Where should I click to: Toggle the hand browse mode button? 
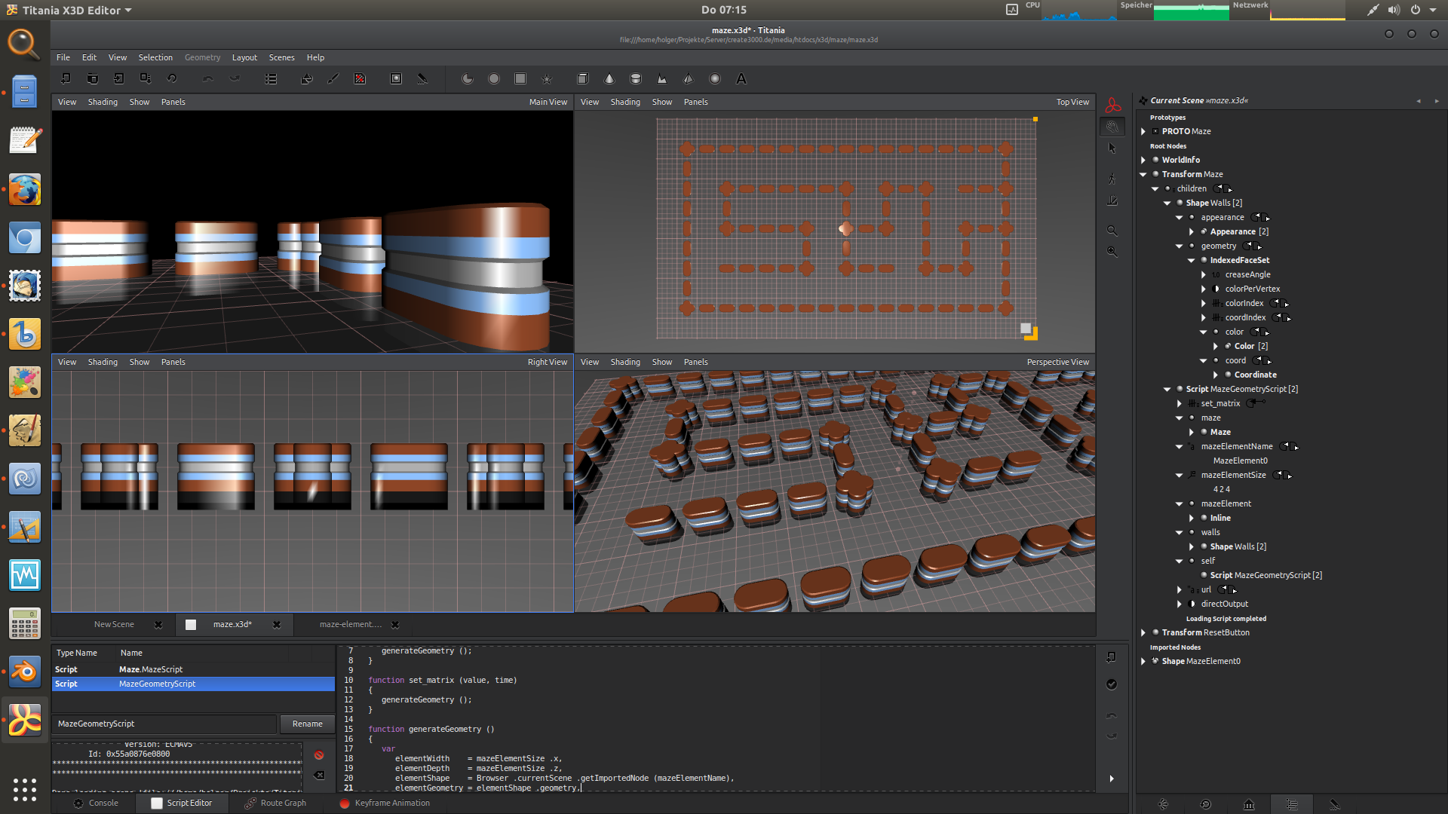(x=1112, y=127)
